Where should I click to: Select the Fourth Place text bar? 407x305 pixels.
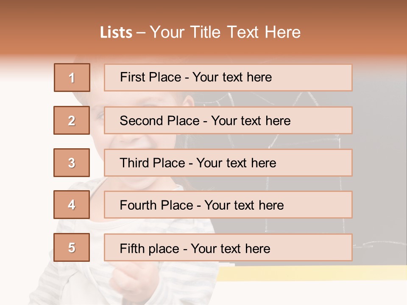(228, 205)
